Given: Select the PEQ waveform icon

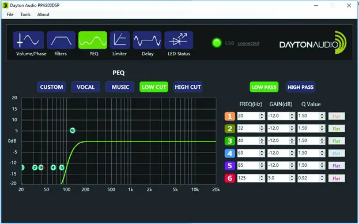Looking at the screenshot, I should point(93,40).
